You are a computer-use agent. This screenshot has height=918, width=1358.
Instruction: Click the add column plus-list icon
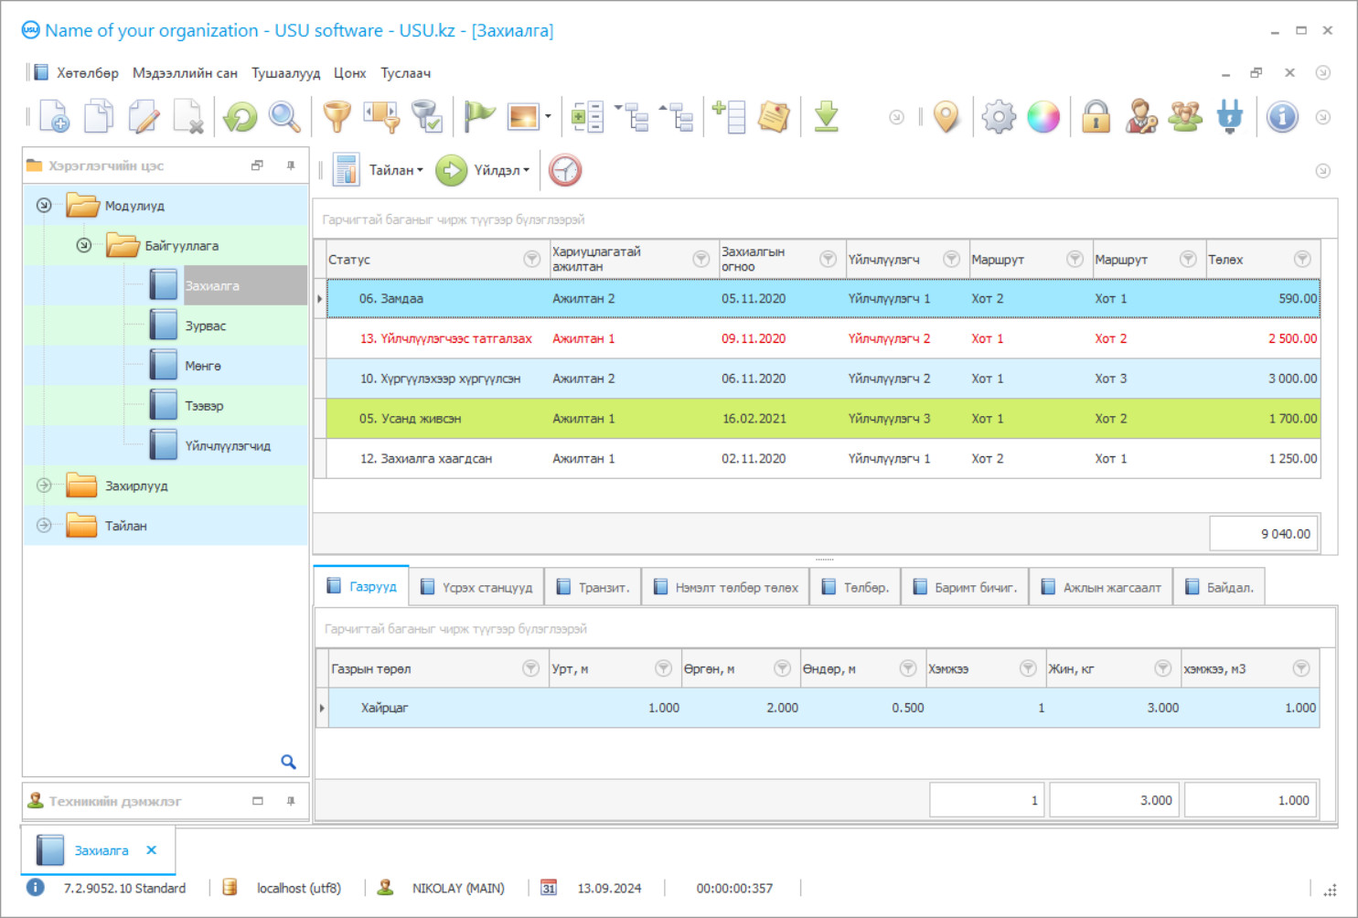click(x=729, y=117)
